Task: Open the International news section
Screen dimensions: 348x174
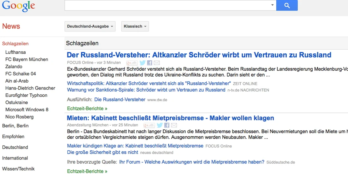Action: pos(15,158)
